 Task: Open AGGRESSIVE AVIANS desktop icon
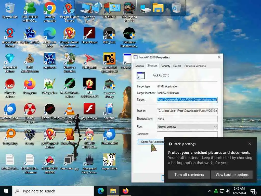[x=50, y=164]
